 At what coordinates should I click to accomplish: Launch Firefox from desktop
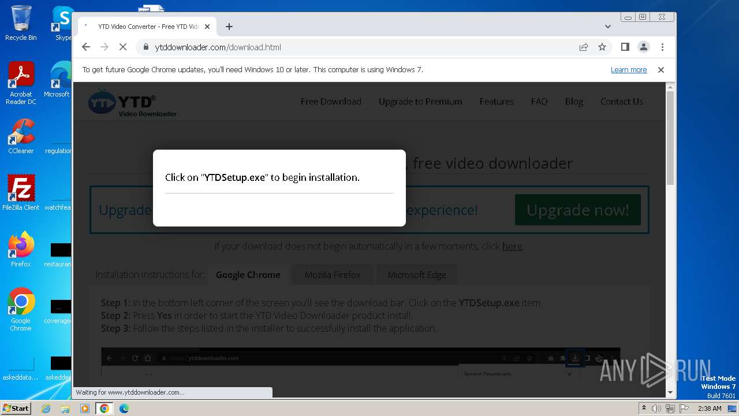point(21,249)
